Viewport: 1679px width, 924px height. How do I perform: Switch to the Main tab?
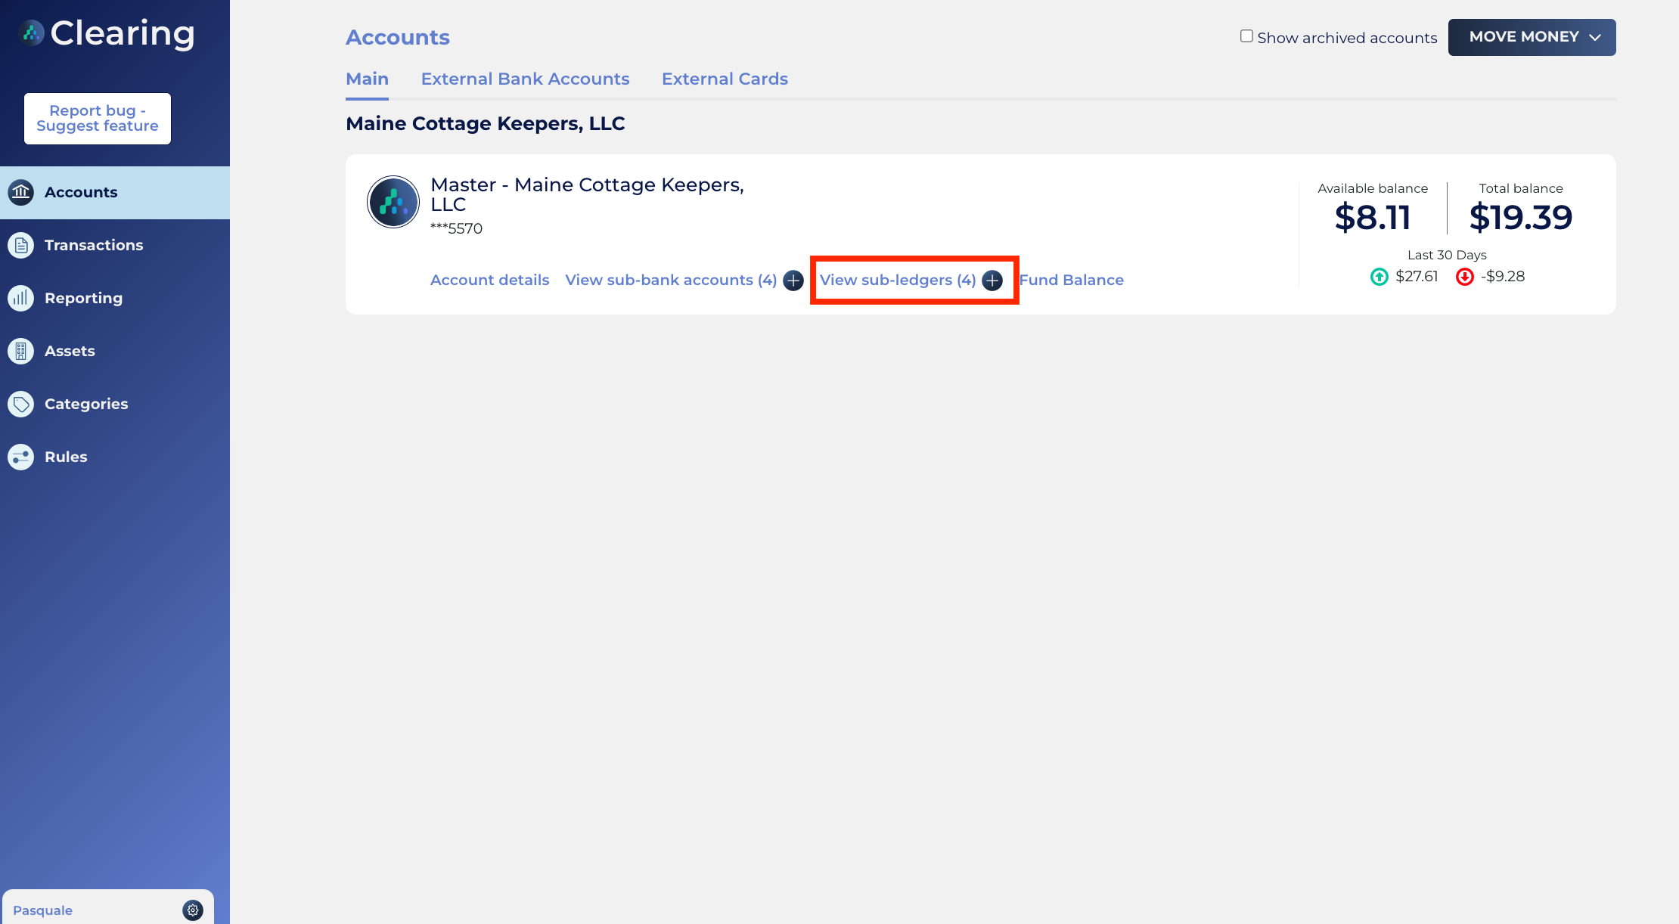pos(368,79)
